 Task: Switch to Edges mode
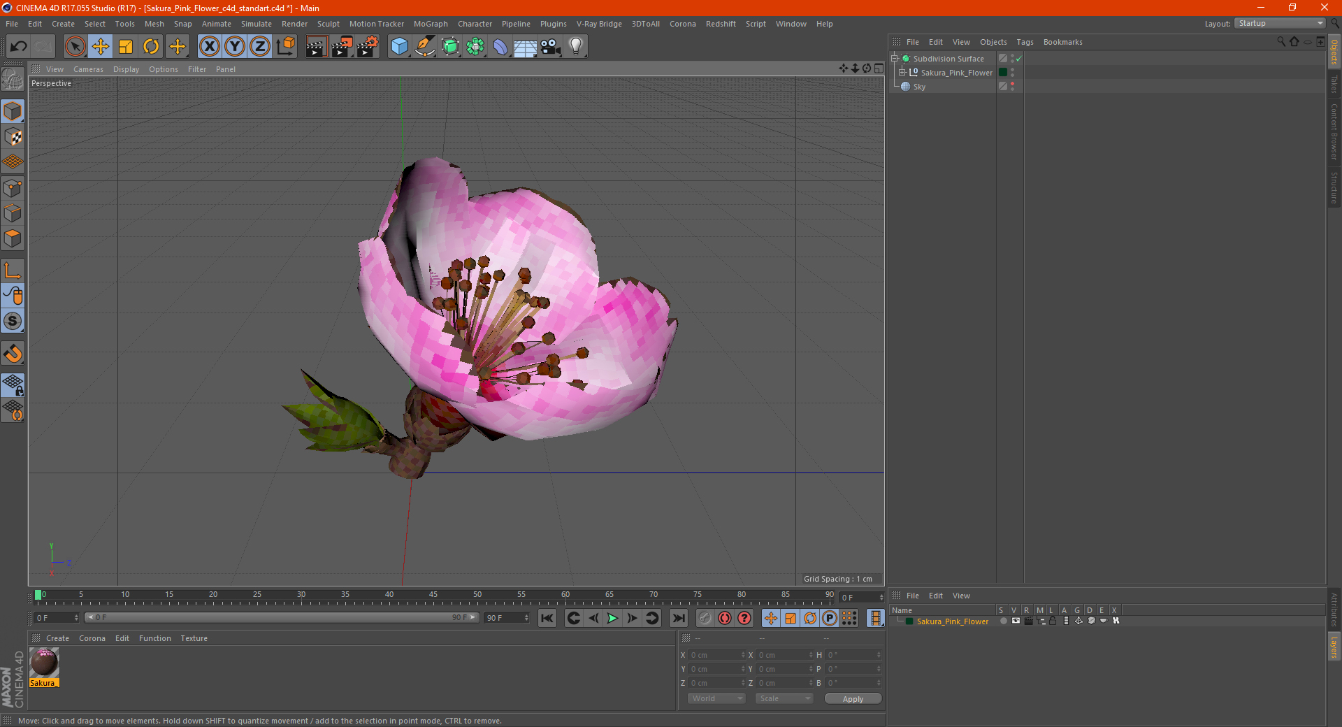[13, 213]
